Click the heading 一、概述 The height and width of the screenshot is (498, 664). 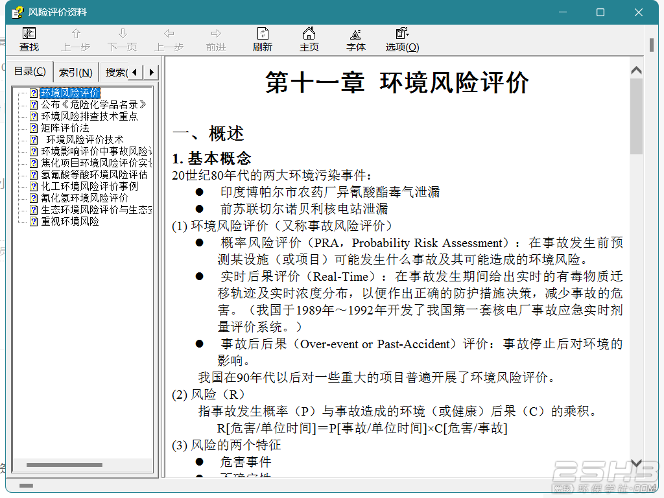[x=208, y=134]
